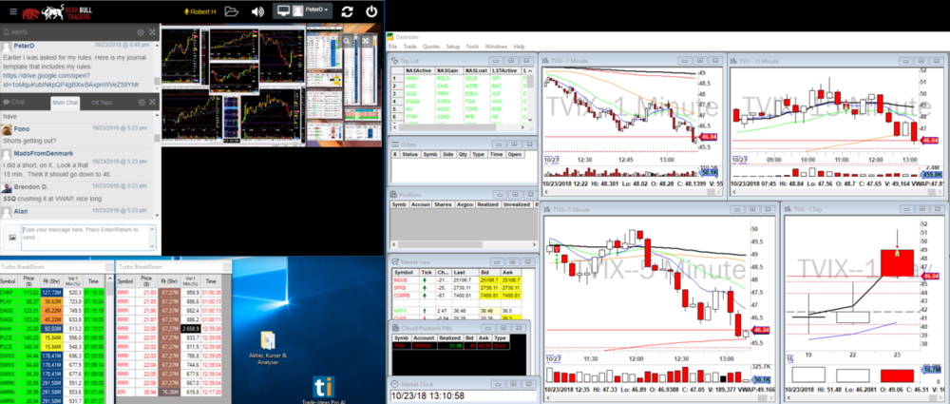Click the Top List window icon
The image size is (950, 404).
click(x=395, y=61)
